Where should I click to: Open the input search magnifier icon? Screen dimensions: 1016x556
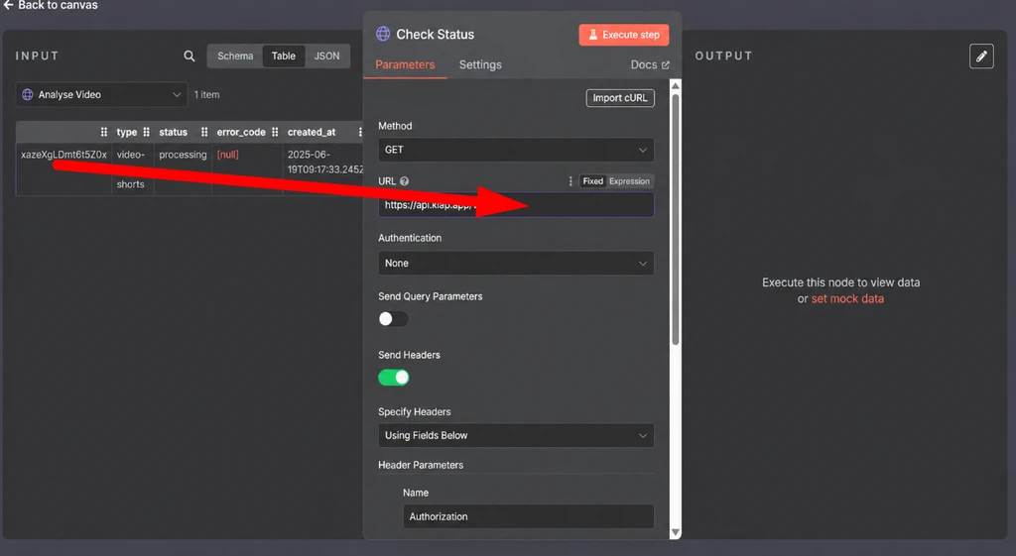point(190,56)
